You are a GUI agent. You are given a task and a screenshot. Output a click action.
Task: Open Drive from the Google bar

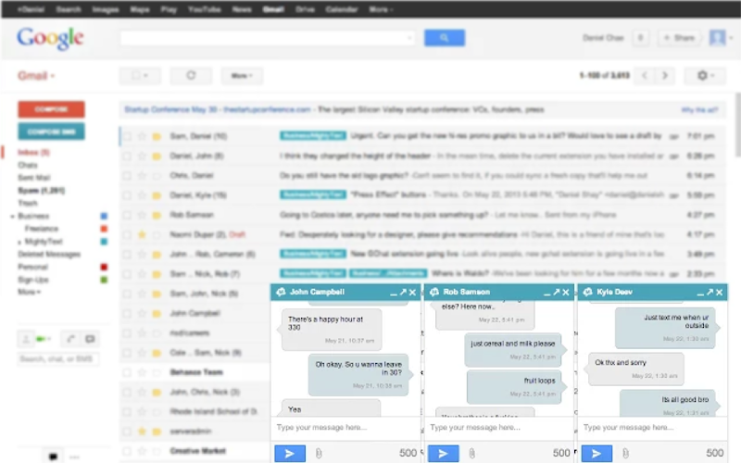click(x=305, y=9)
